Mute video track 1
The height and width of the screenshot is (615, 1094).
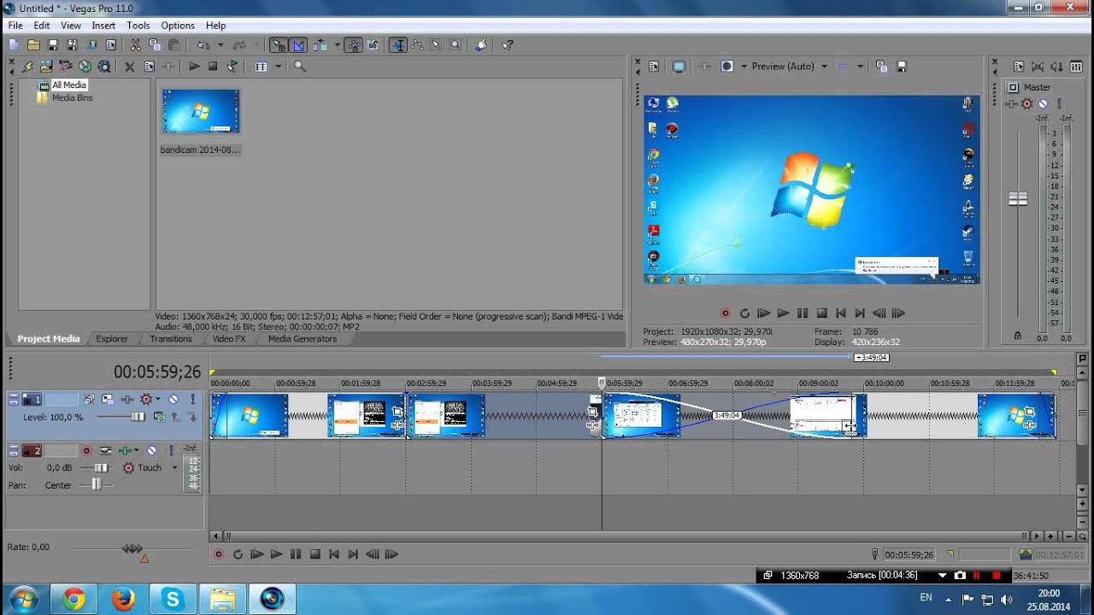[173, 399]
